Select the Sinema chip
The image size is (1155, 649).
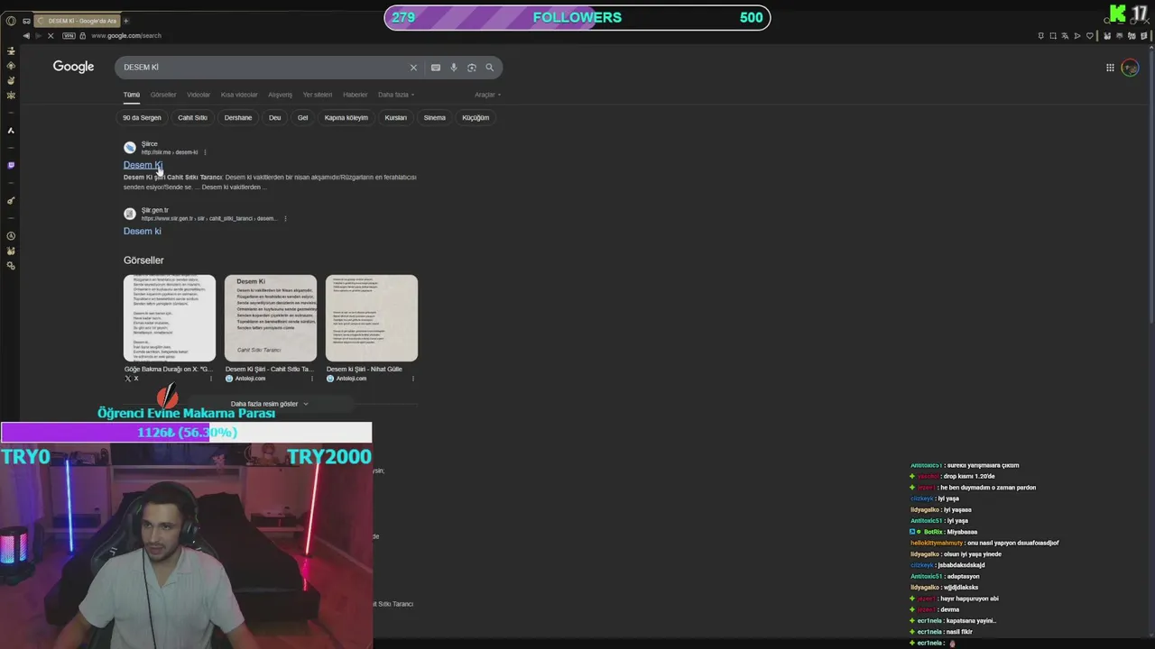(435, 117)
